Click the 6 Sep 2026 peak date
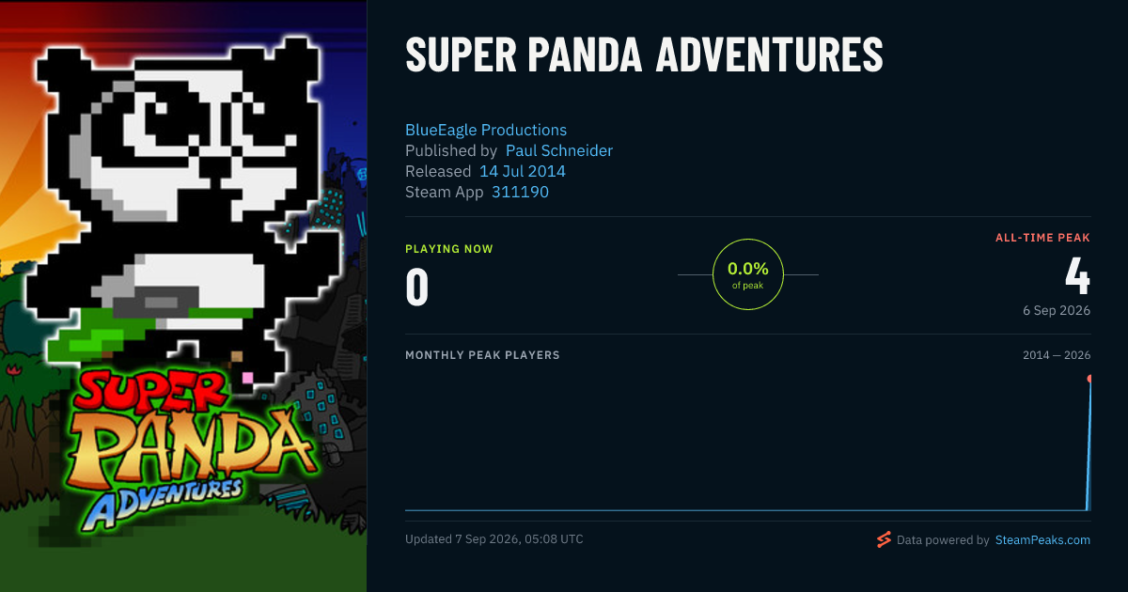This screenshot has width=1128, height=592. [x=1057, y=310]
